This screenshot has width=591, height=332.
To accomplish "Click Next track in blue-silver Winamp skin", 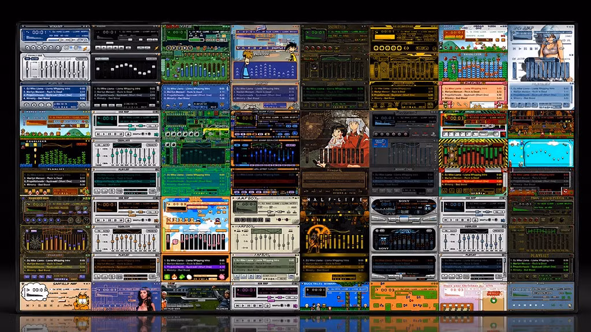I will point(51,47).
